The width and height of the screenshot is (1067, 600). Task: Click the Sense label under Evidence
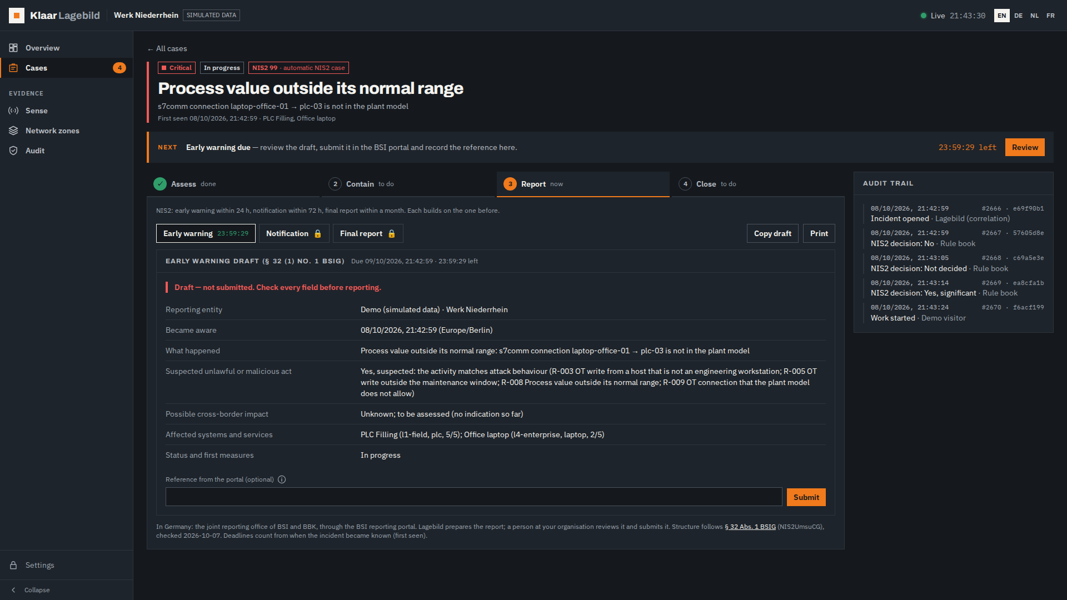(37, 111)
